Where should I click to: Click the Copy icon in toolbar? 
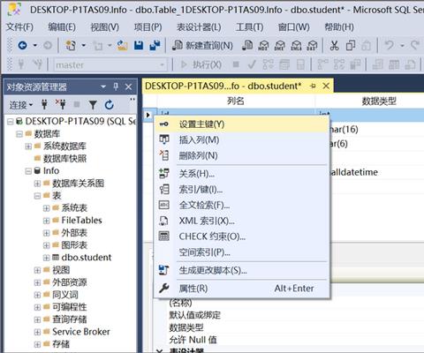tap(351, 46)
